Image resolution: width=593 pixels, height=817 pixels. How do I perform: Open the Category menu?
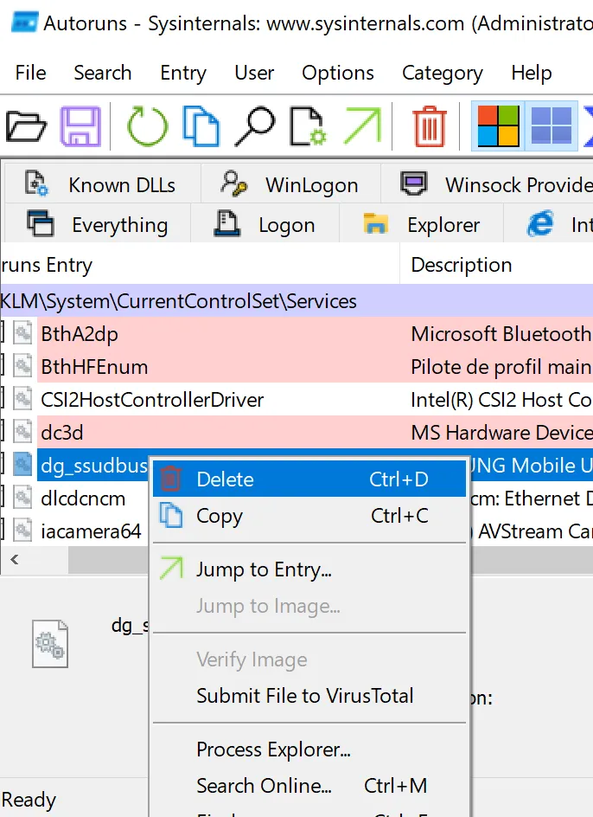[x=443, y=73]
